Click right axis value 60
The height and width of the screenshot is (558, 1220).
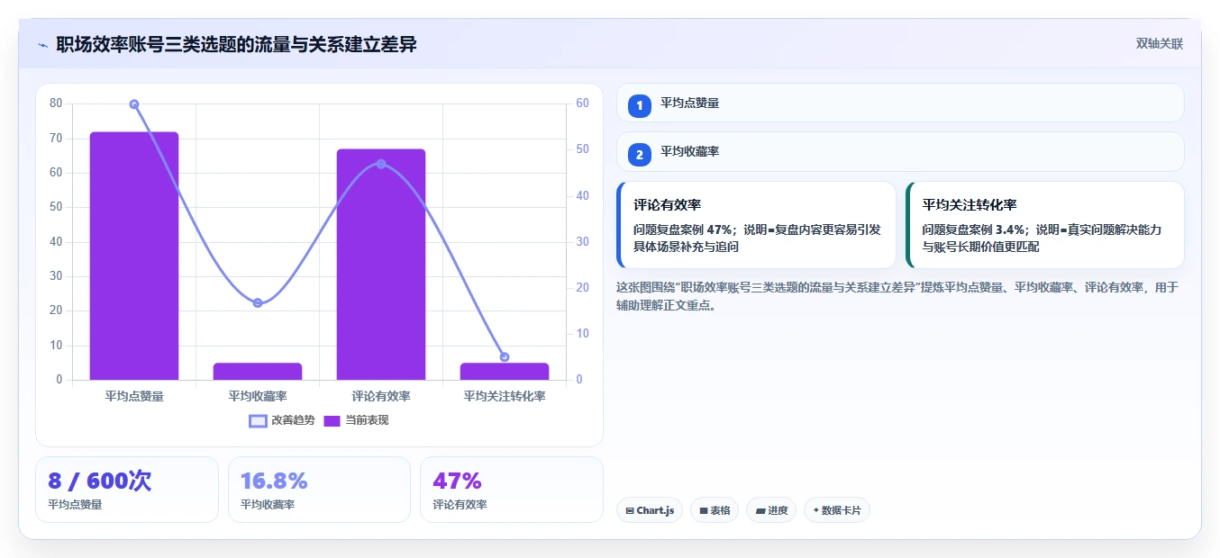pos(582,103)
